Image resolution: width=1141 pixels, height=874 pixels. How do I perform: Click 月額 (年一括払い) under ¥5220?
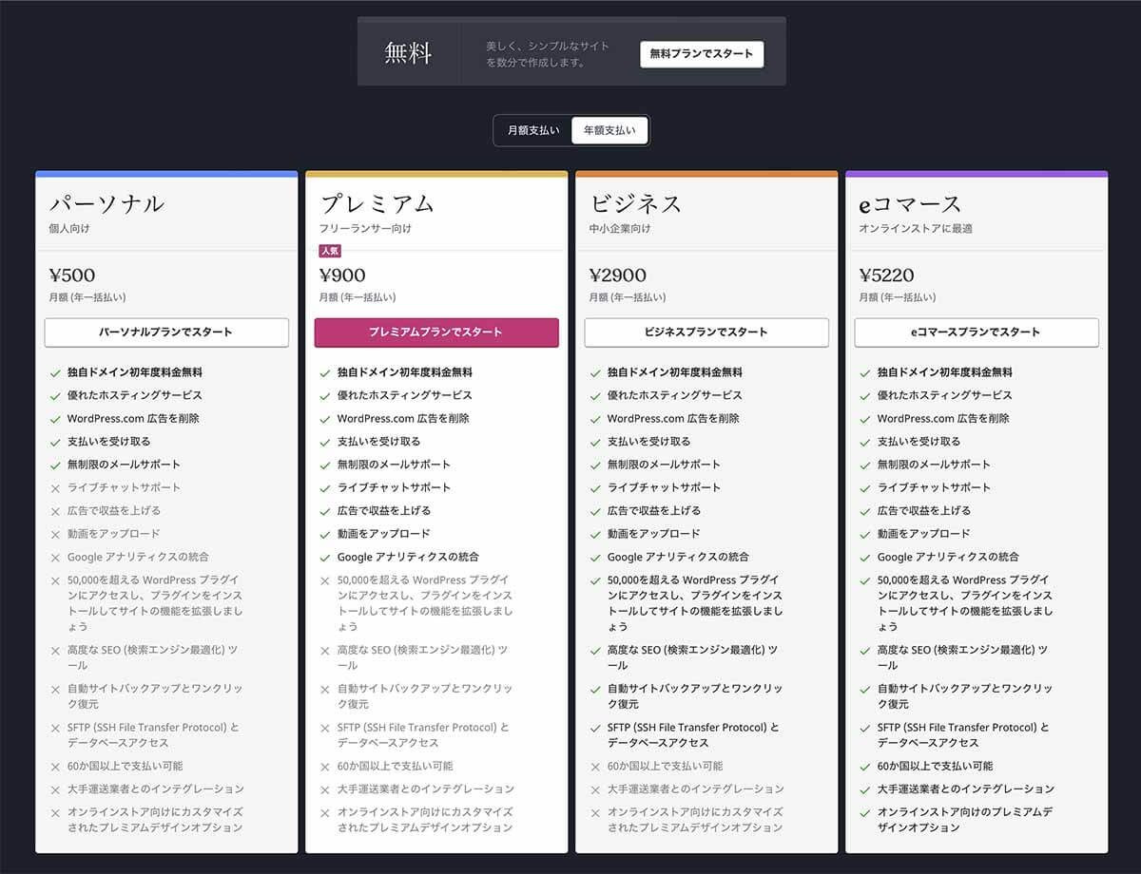coord(898,297)
